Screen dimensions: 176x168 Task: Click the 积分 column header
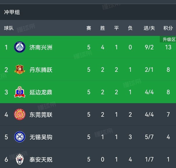(168, 28)
